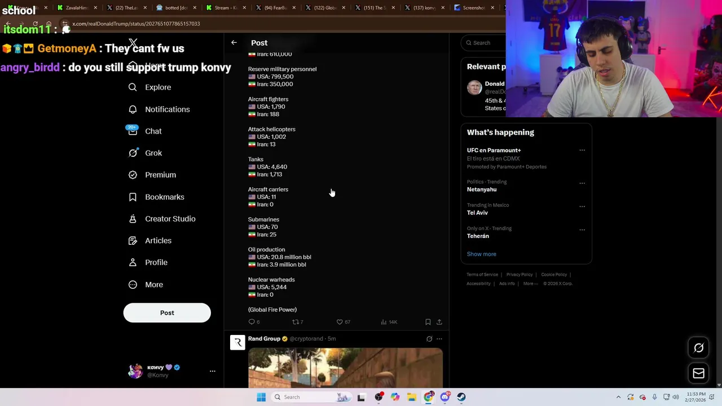The image size is (722, 406).
Task: Launch Grok from the sidebar
Action: (145, 153)
